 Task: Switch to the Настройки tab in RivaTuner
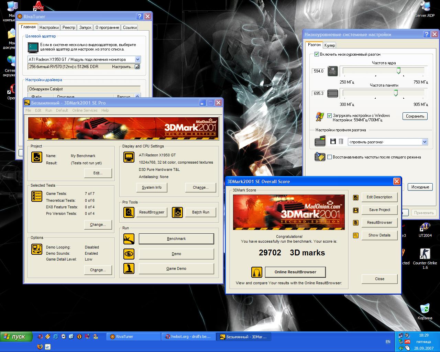tap(49, 27)
